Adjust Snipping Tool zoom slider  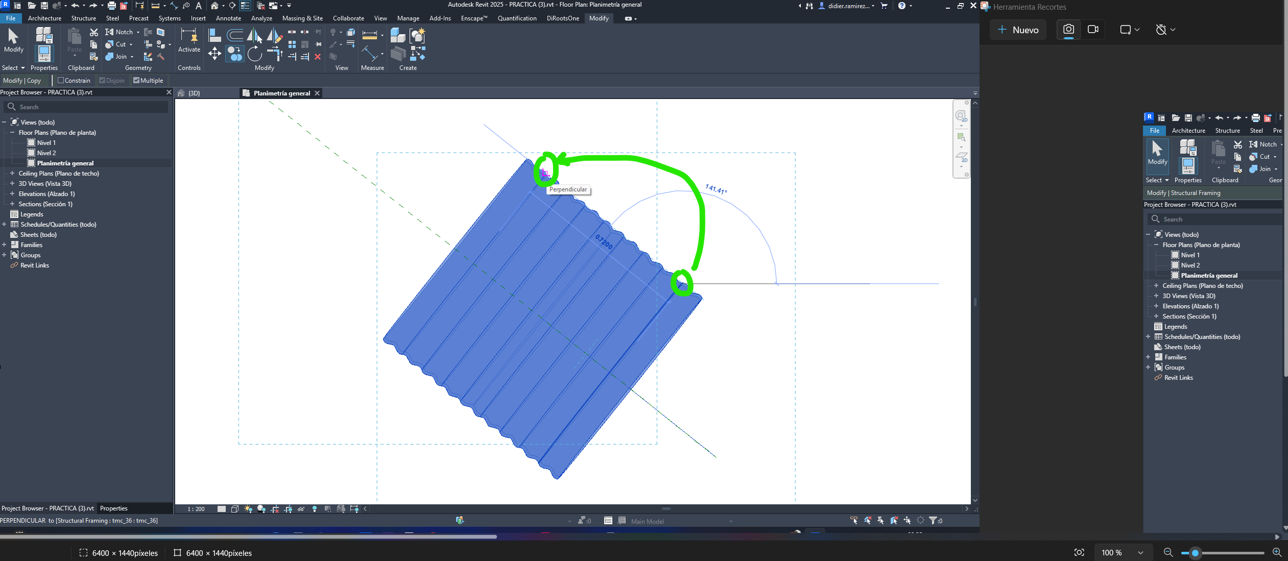(1195, 553)
